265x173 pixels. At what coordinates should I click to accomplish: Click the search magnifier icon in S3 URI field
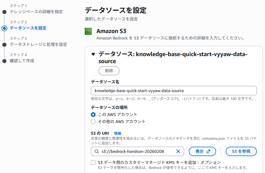click(96, 151)
